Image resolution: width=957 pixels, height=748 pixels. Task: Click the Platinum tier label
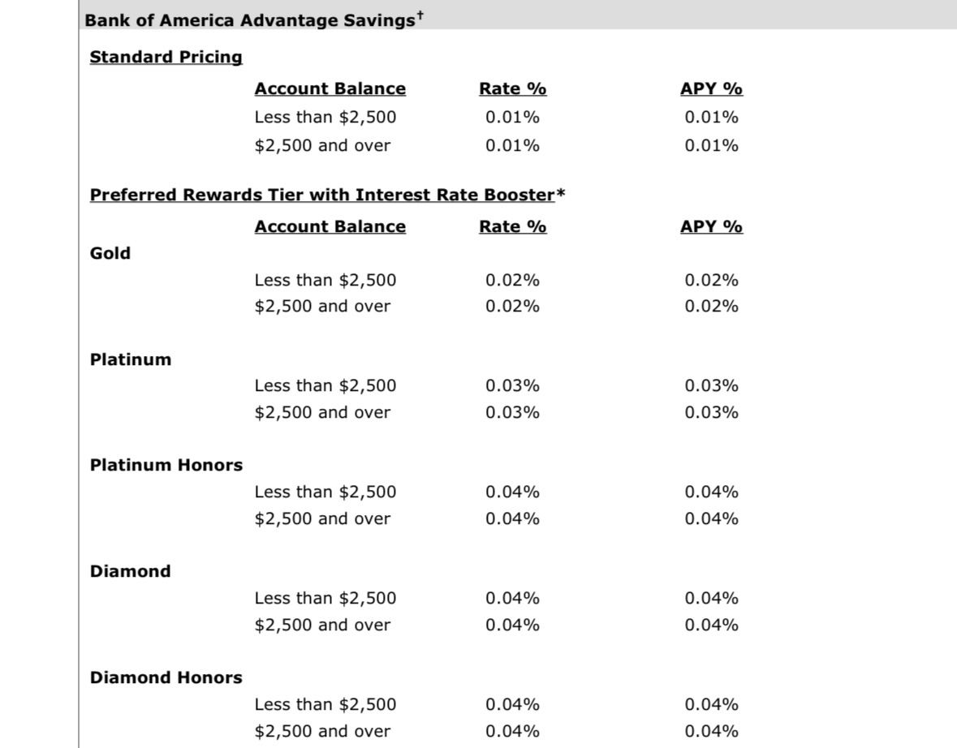point(131,359)
